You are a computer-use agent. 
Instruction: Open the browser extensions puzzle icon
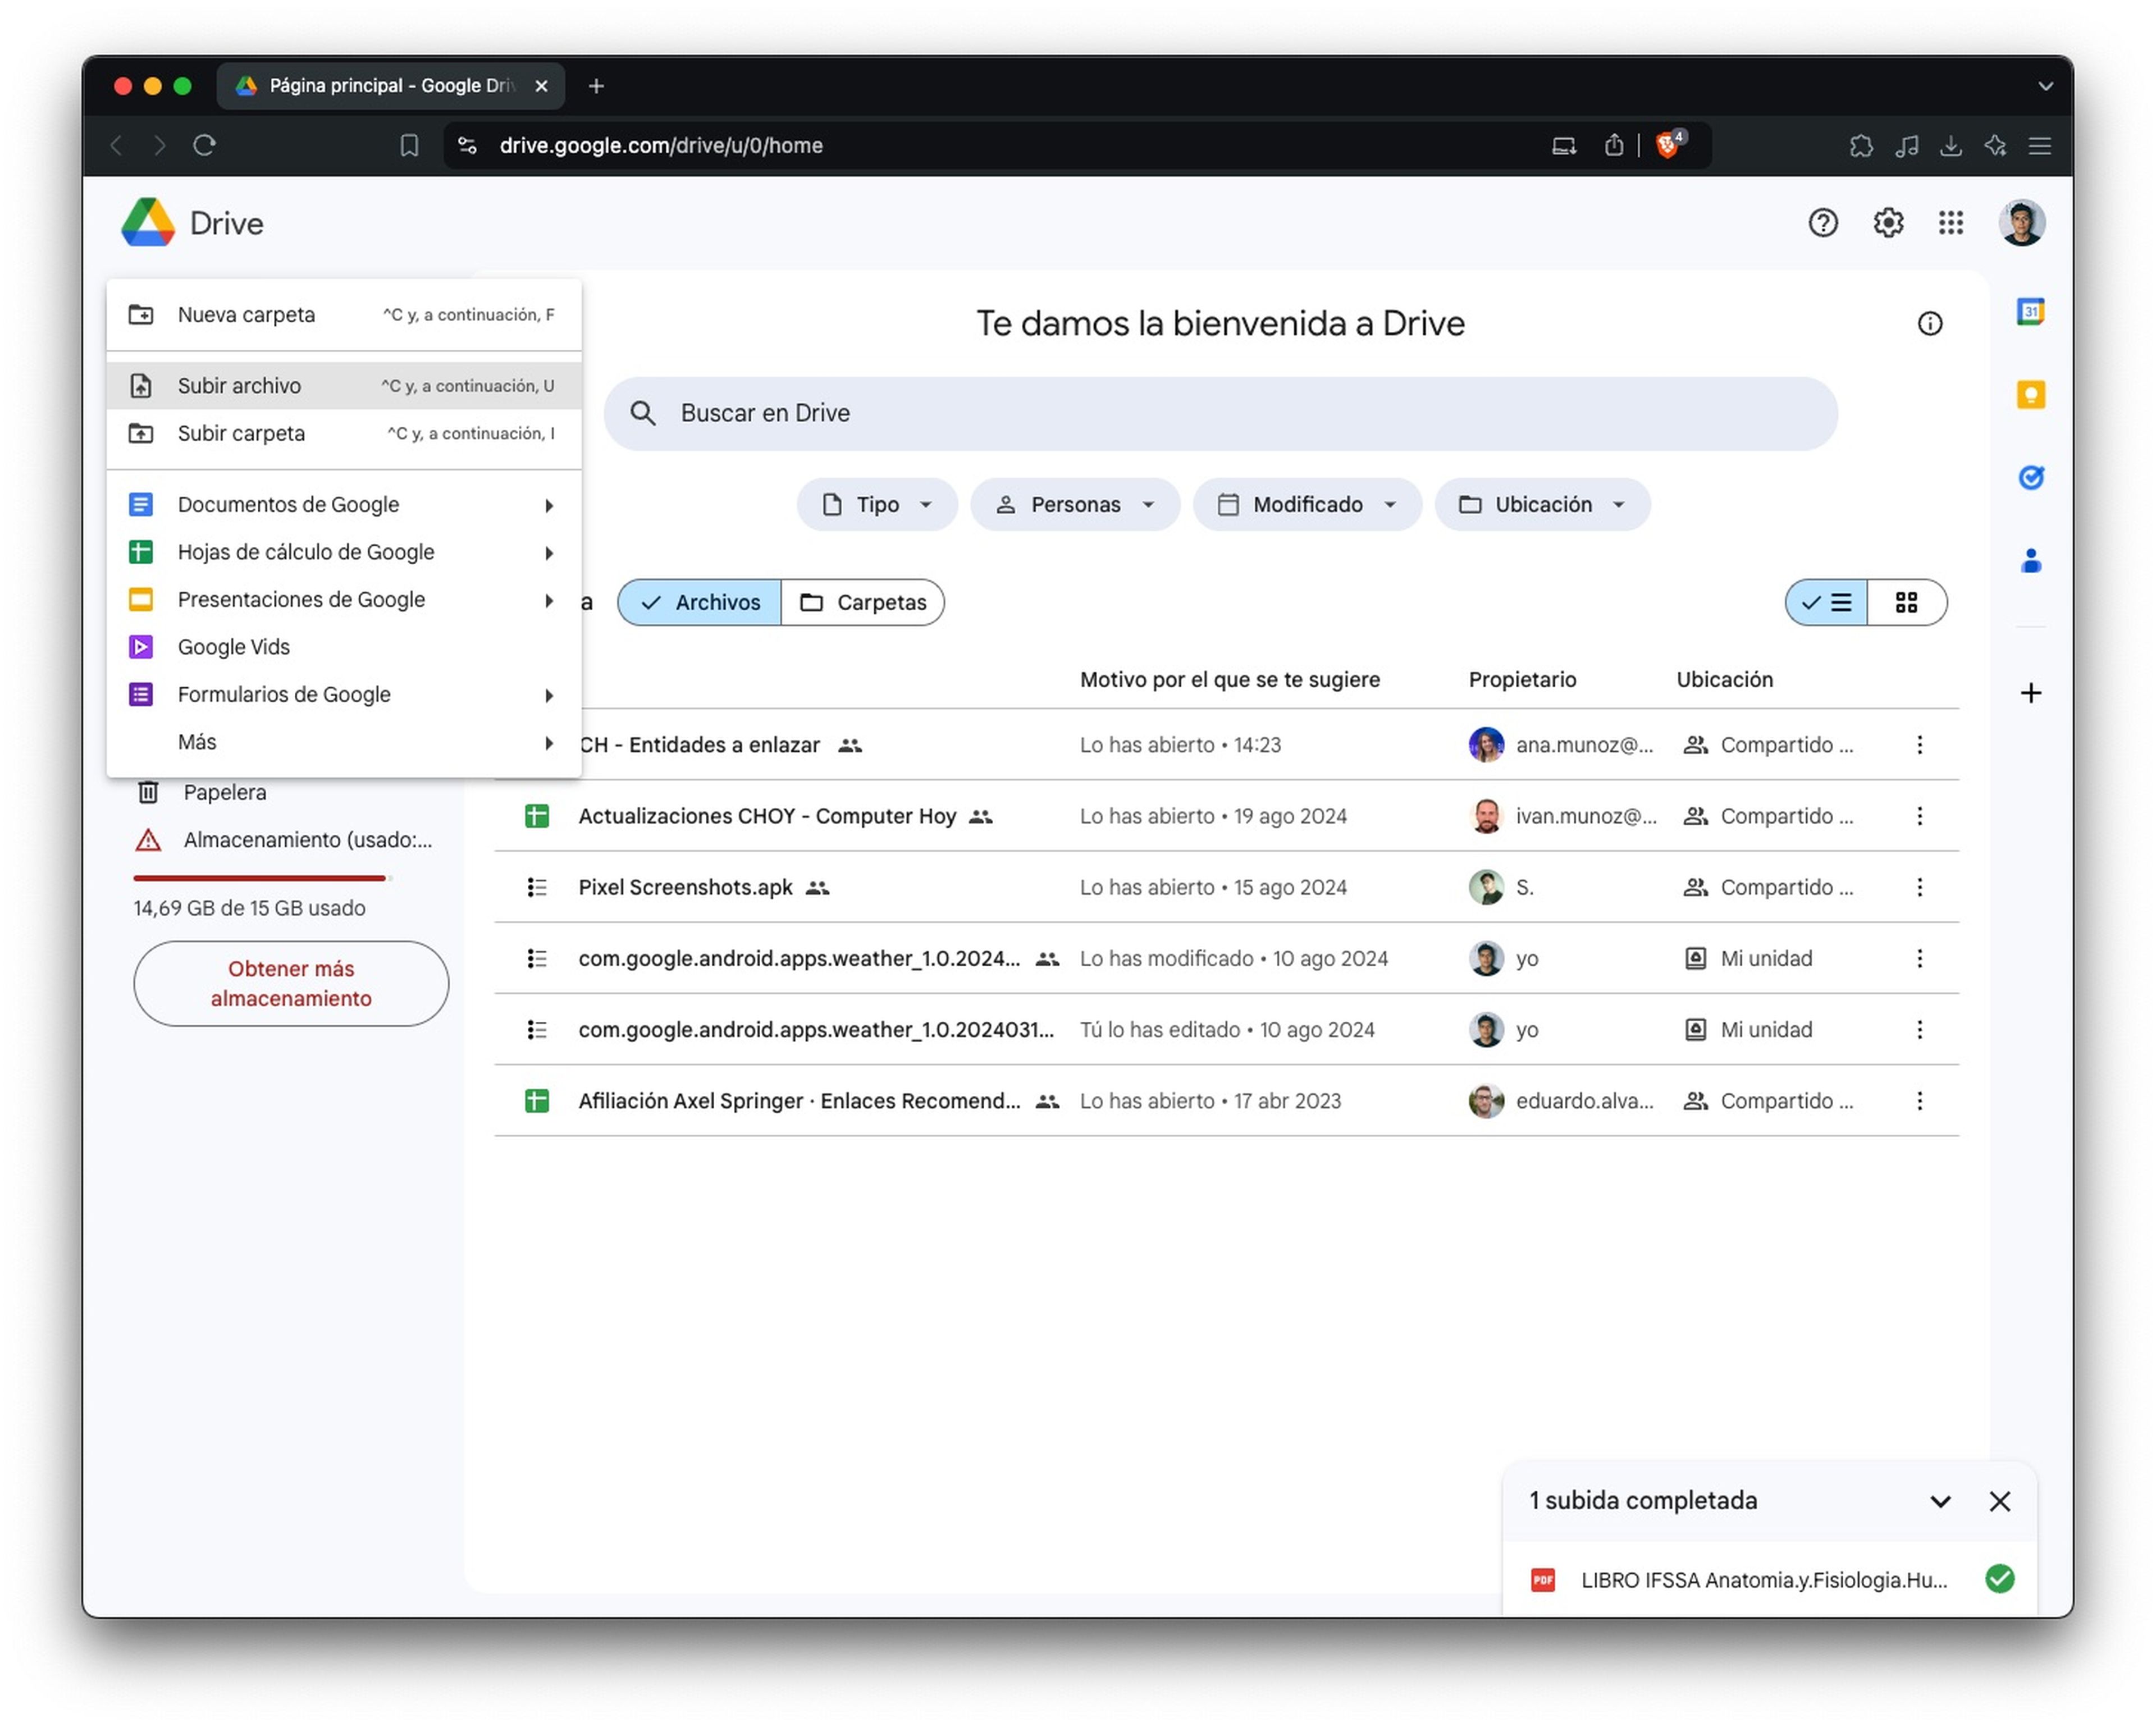click(1860, 145)
